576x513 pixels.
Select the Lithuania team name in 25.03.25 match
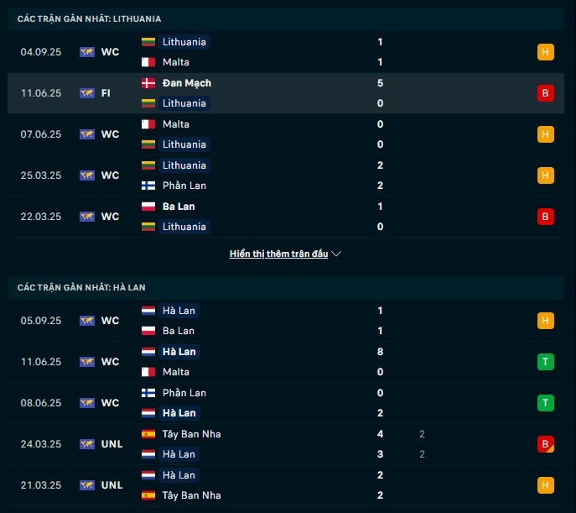tap(184, 165)
